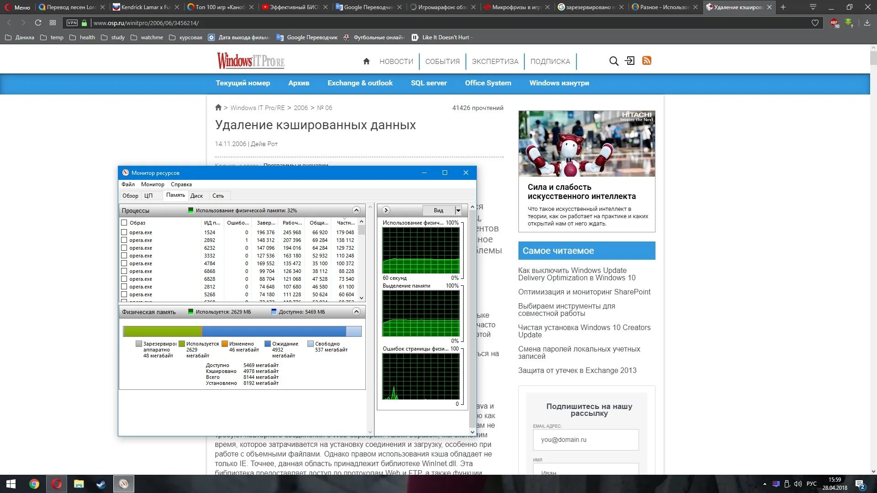
Task: Click the scrollbar in Processes list
Action: pyautogui.click(x=361, y=231)
